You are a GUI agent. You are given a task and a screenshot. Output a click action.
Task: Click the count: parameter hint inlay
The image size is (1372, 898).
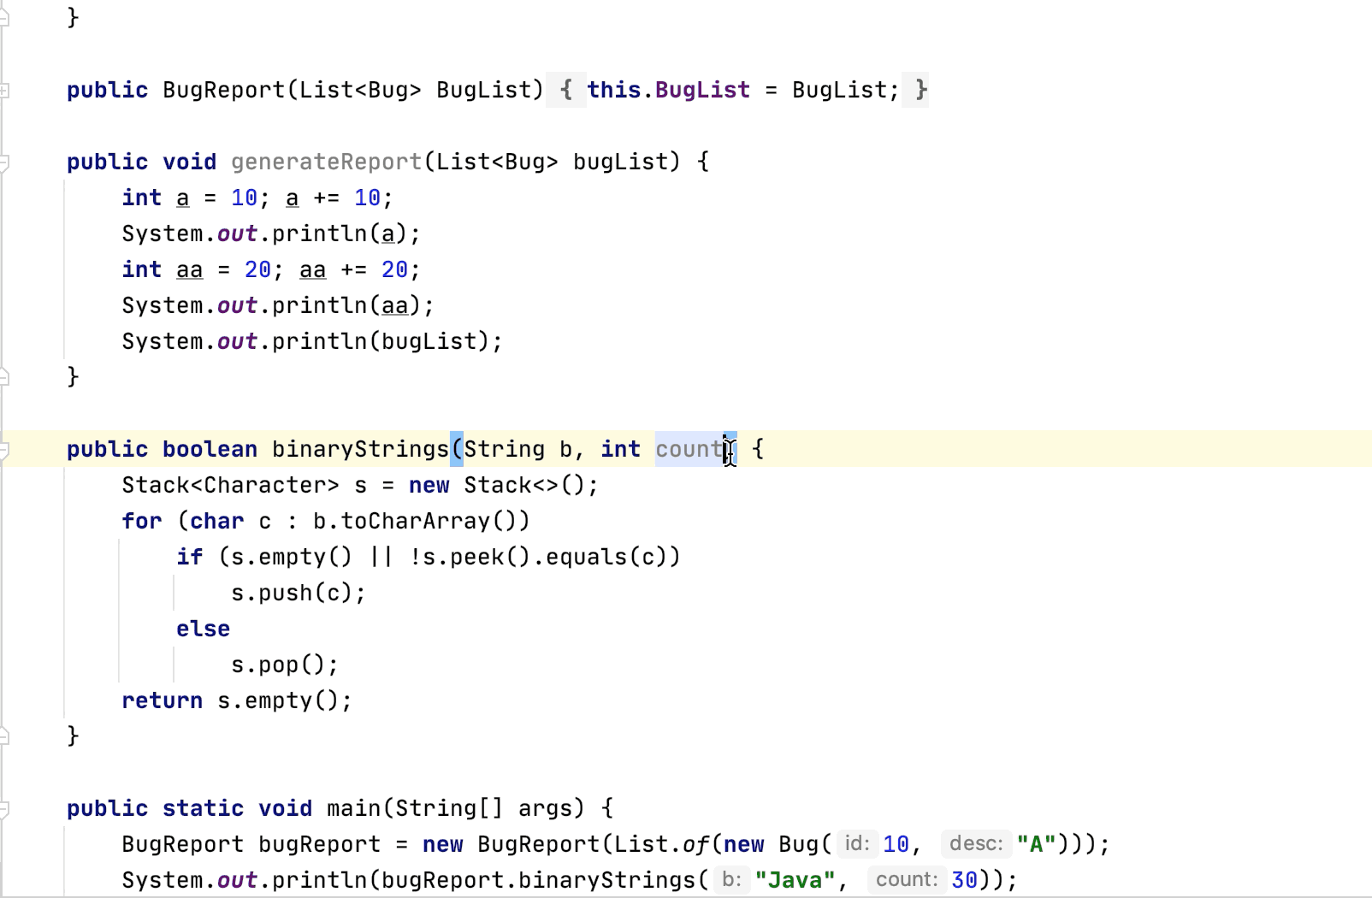[x=907, y=879]
